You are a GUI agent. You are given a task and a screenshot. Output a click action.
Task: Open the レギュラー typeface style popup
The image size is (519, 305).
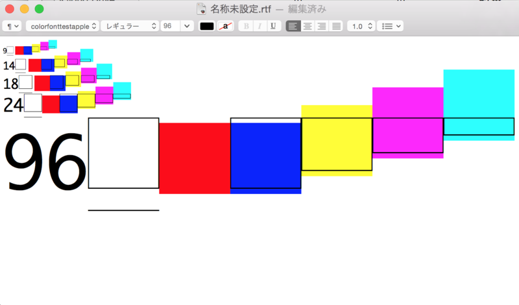[130, 26]
